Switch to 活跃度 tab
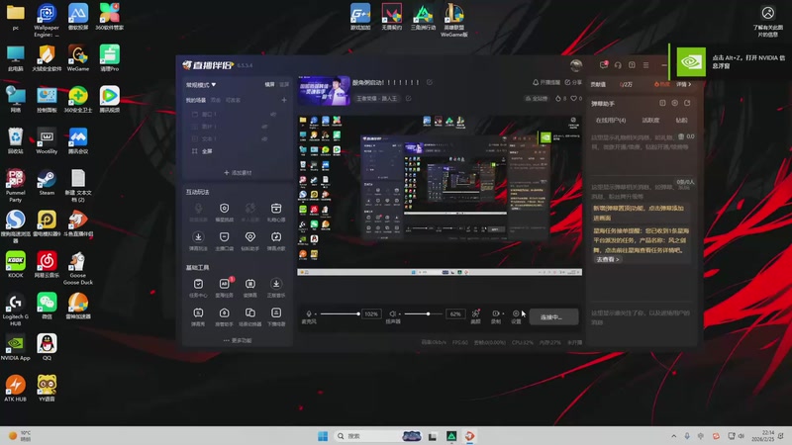This screenshot has width=792, height=445. (650, 120)
